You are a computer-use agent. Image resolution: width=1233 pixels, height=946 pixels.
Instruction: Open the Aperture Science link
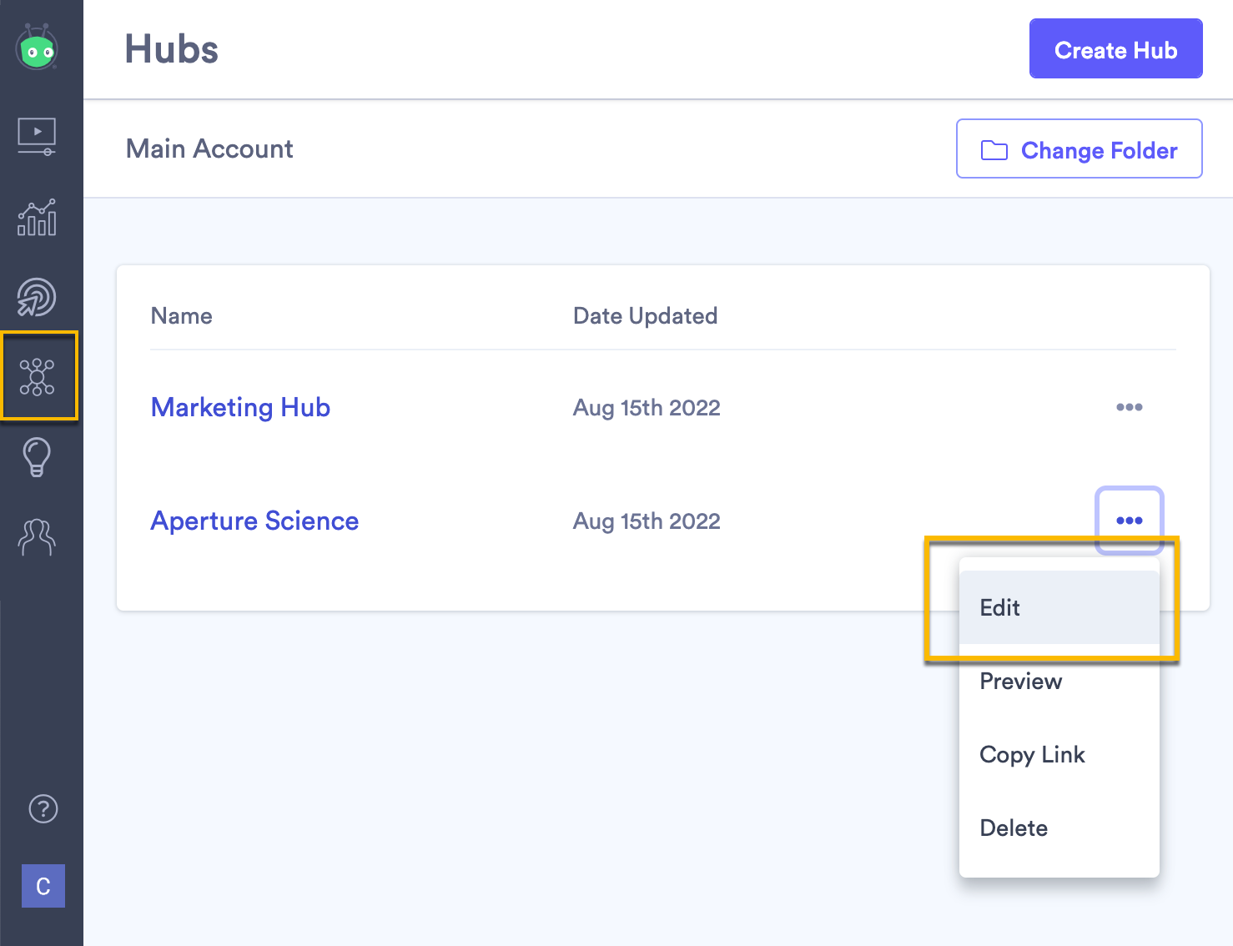(x=254, y=521)
